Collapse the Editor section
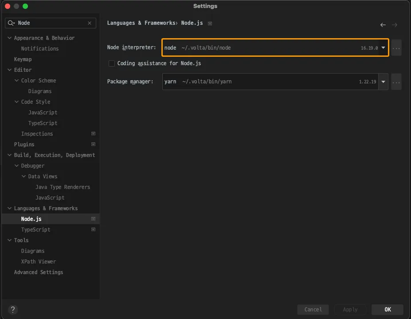 pos(9,70)
